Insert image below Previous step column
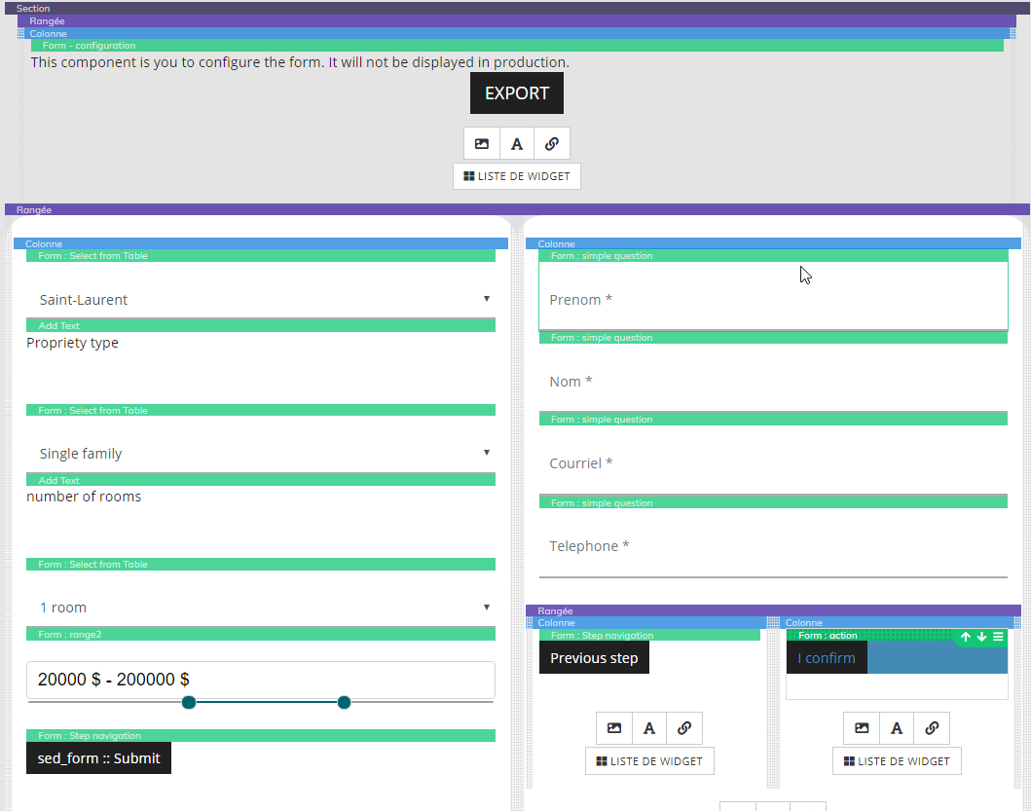The height and width of the screenshot is (811, 1031). click(x=614, y=728)
